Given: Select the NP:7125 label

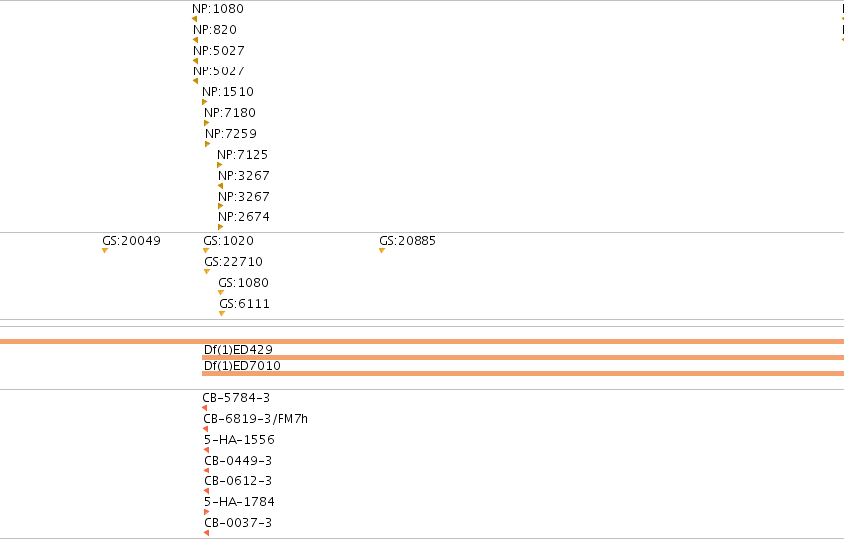Looking at the screenshot, I should [242, 155].
